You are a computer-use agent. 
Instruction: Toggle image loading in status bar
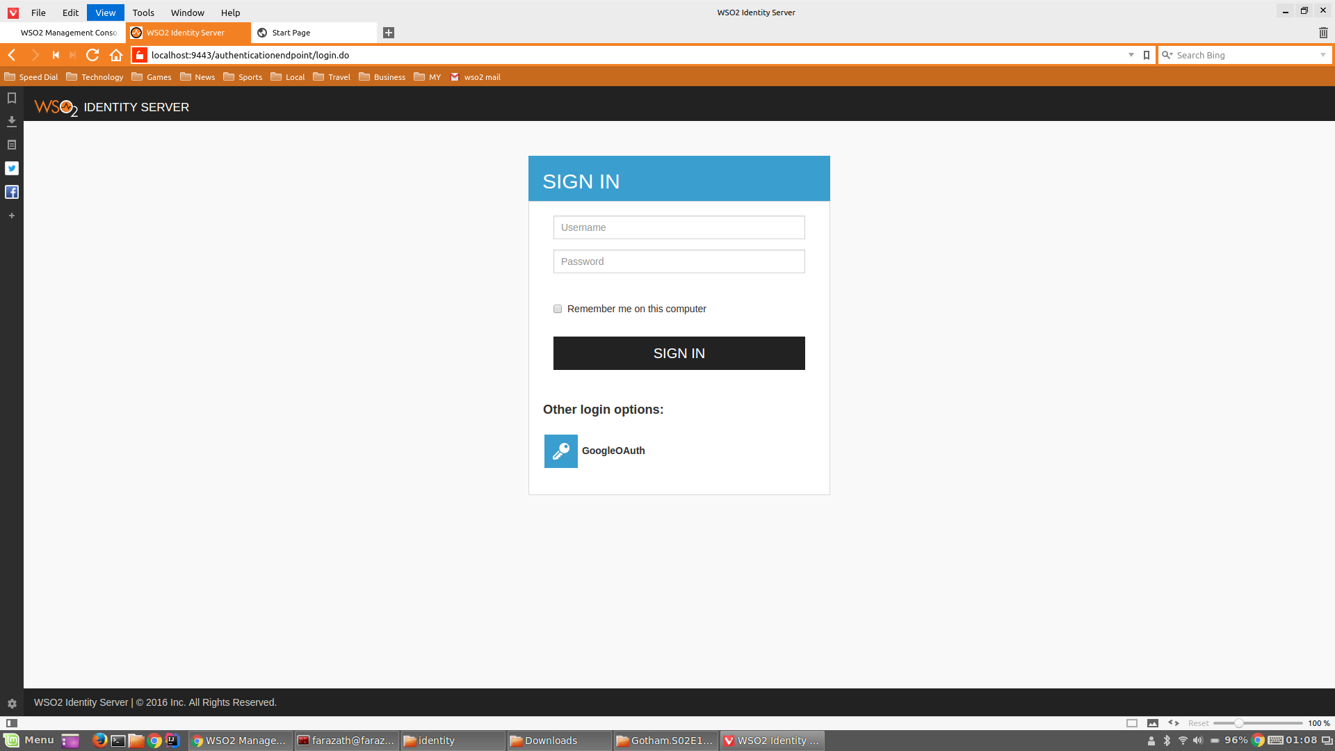[x=1153, y=723]
